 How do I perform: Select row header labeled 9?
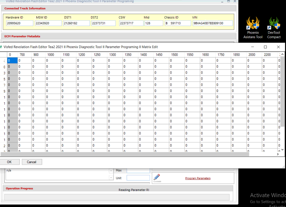[4, 91]
